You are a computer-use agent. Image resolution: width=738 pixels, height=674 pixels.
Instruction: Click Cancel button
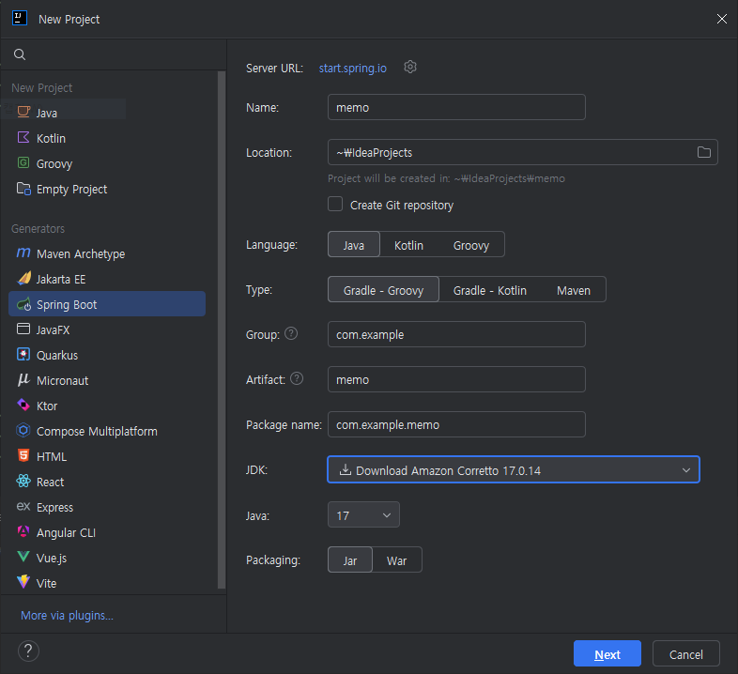point(685,653)
